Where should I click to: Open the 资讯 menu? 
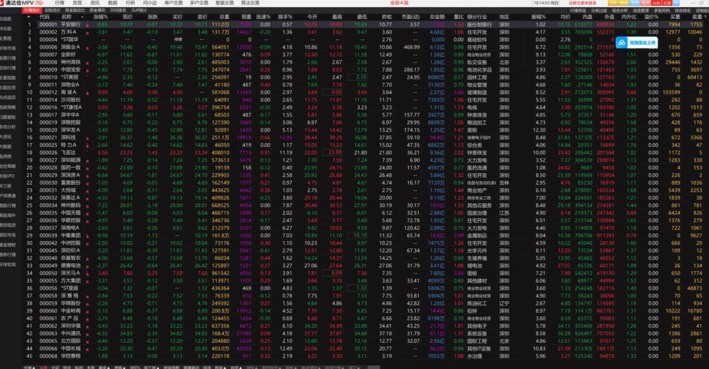click(95, 3)
